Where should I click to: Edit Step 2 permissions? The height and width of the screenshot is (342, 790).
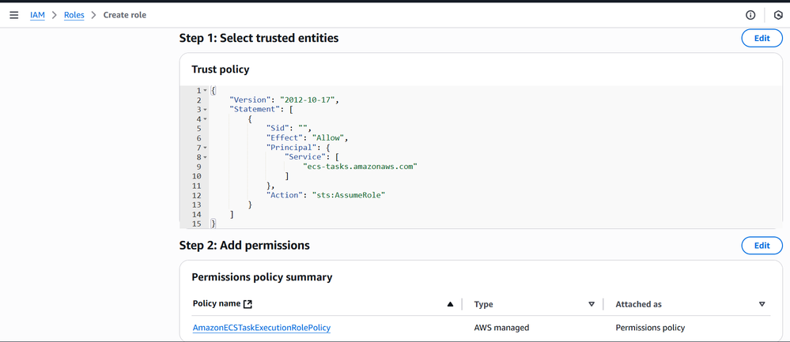click(x=762, y=246)
